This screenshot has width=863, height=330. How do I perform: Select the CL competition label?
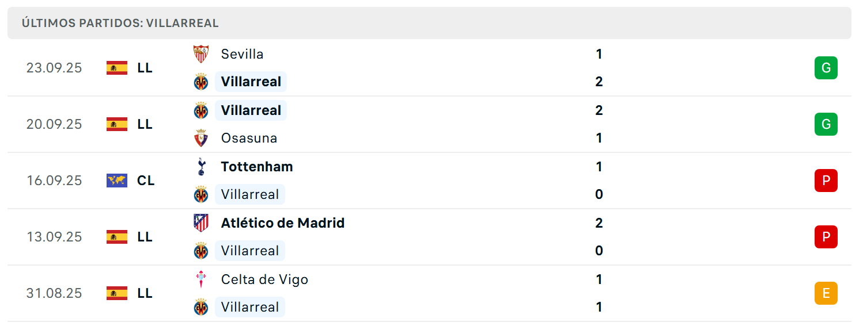coord(146,181)
